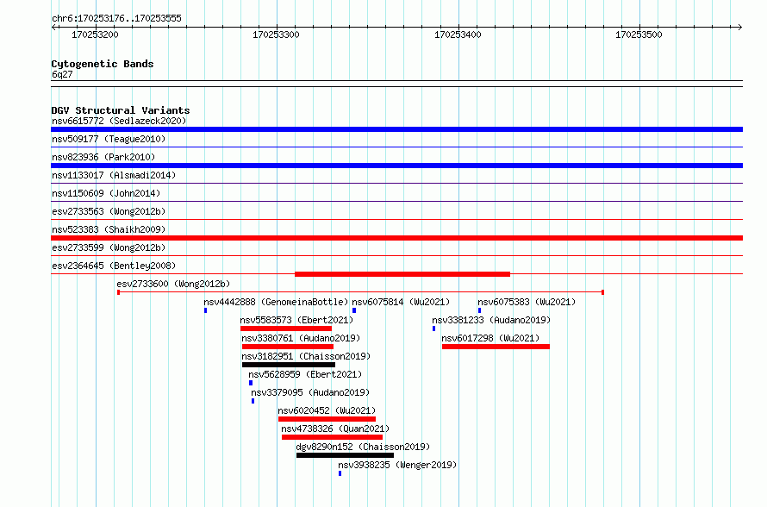Click the small blue marker under nsv5628959
The height and width of the screenshot is (507, 767).
pyautogui.click(x=251, y=383)
